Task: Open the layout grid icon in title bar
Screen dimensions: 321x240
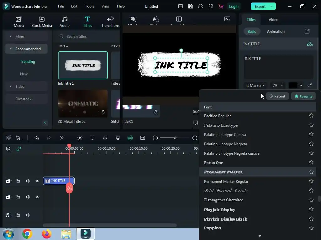Action: 210,6
